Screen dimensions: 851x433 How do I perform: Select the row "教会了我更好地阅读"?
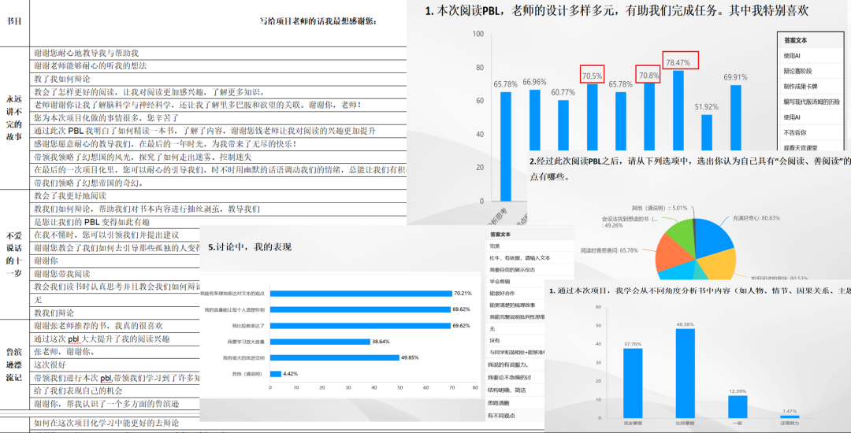click(x=218, y=196)
